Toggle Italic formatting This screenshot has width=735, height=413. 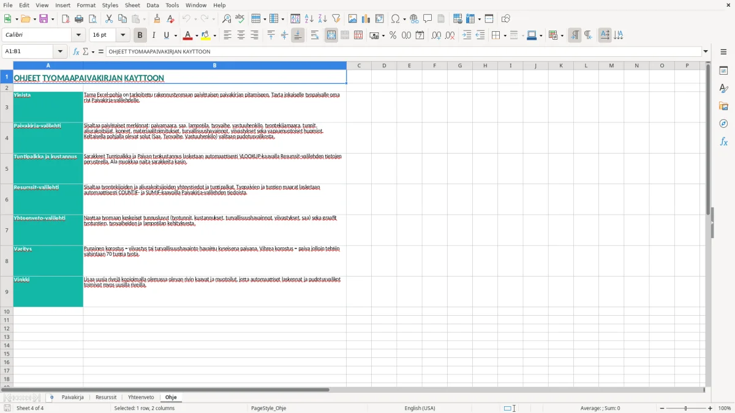click(x=154, y=35)
